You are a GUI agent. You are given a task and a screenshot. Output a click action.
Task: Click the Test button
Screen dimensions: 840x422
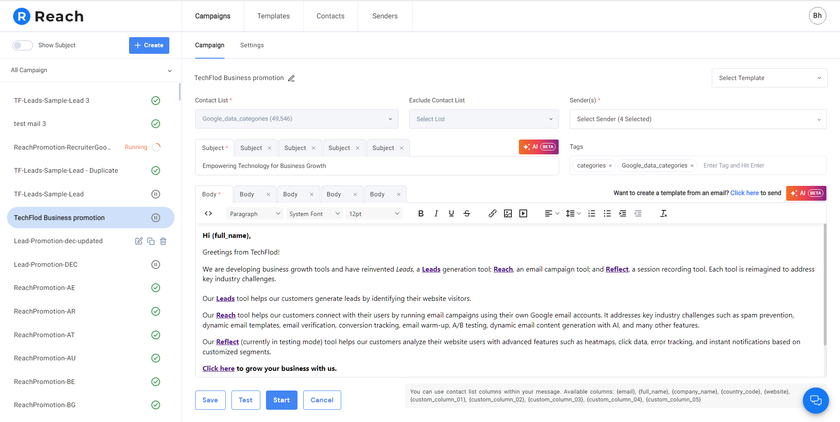point(245,400)
